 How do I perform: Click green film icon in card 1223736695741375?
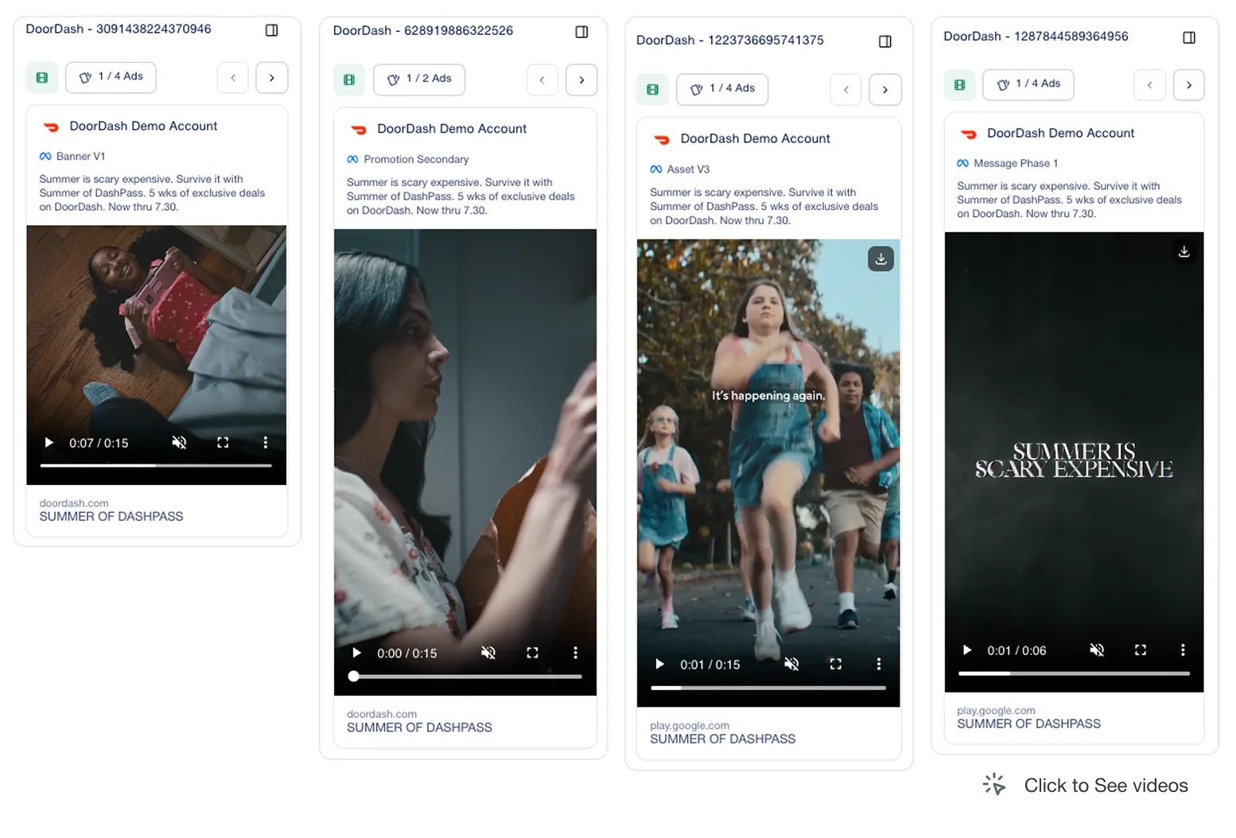coord(653,89)
